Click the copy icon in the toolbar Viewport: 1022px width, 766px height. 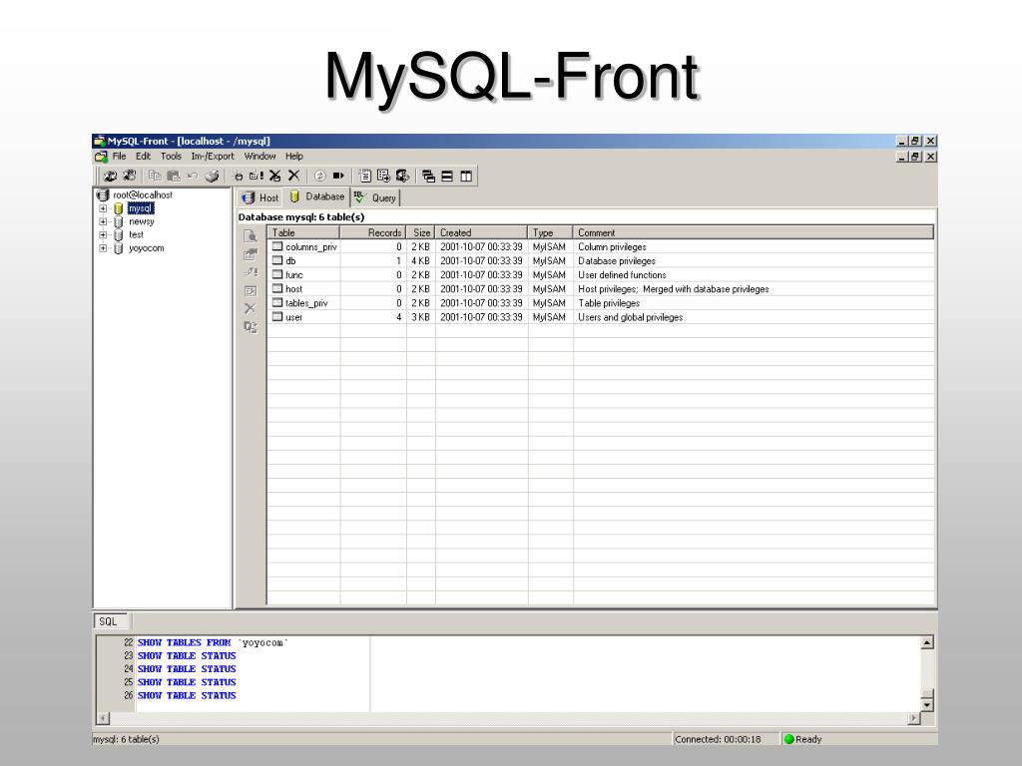point(155,176)
